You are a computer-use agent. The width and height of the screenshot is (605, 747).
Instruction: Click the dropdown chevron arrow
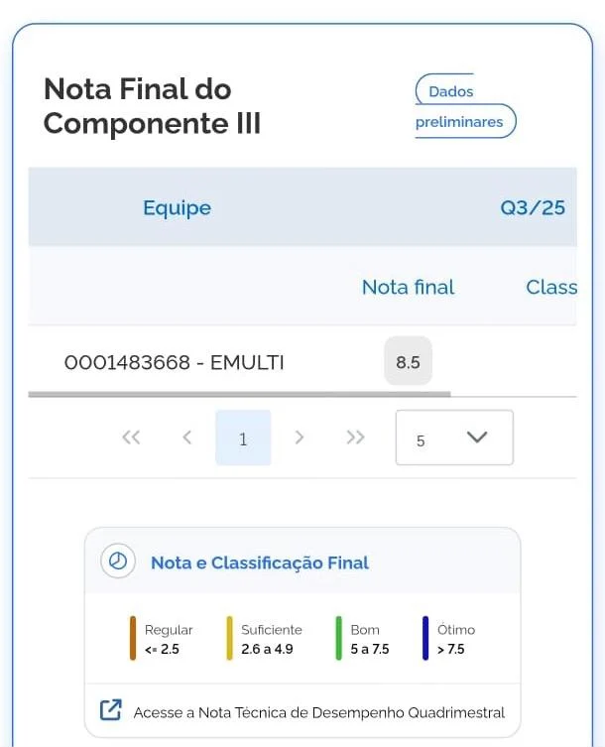(x=477, y=437)
